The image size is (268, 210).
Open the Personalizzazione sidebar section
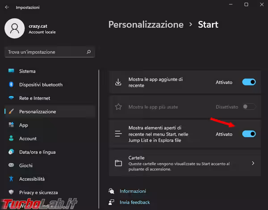(x=38, y=112)
